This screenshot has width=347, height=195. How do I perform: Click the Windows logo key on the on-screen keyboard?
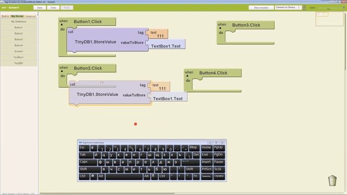pyautogui.click(x=93, y=177)
